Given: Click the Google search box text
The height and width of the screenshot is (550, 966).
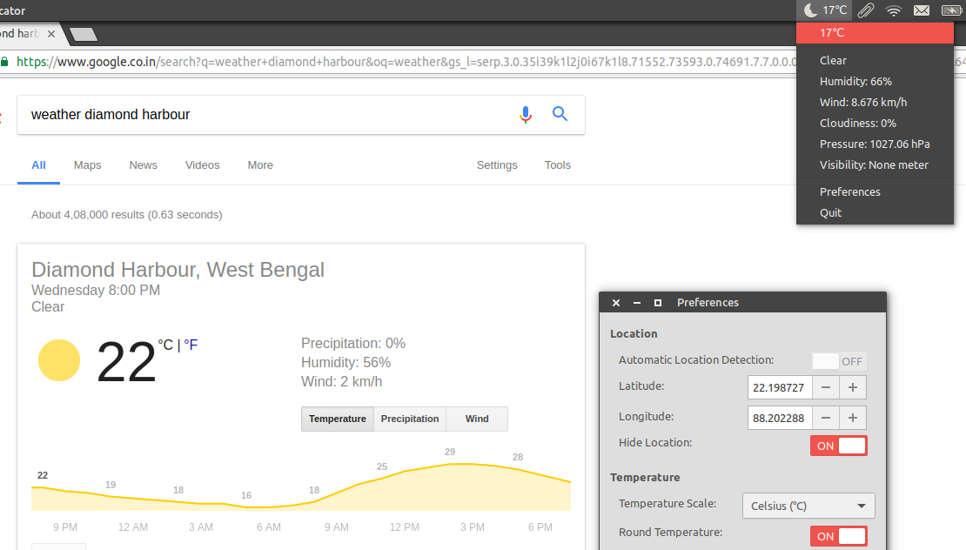Looking at the screenshot, I should pyautogui.click(x=111, y=115).
